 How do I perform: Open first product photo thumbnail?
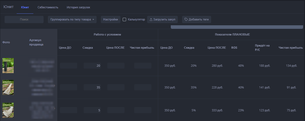click(8, 66)
